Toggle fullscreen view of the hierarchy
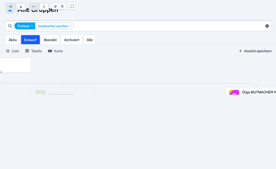 [72, 6]
